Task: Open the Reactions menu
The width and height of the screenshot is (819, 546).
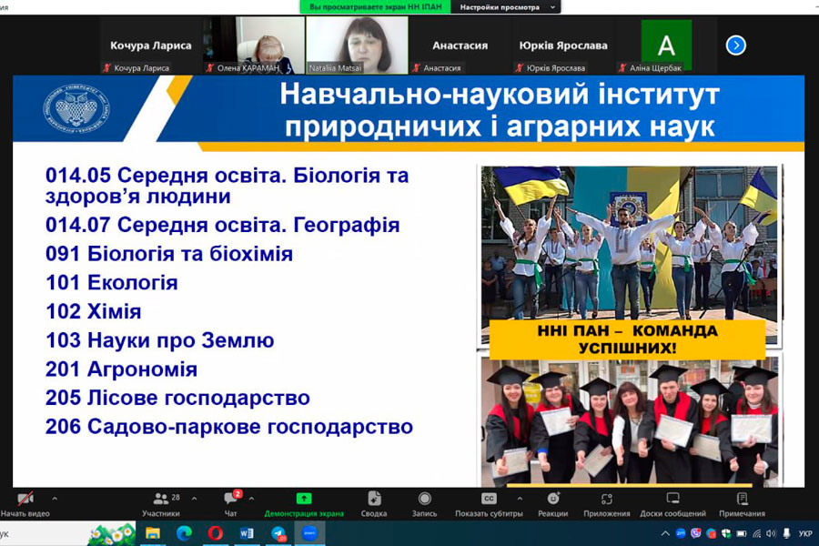Action: (552, 500)
